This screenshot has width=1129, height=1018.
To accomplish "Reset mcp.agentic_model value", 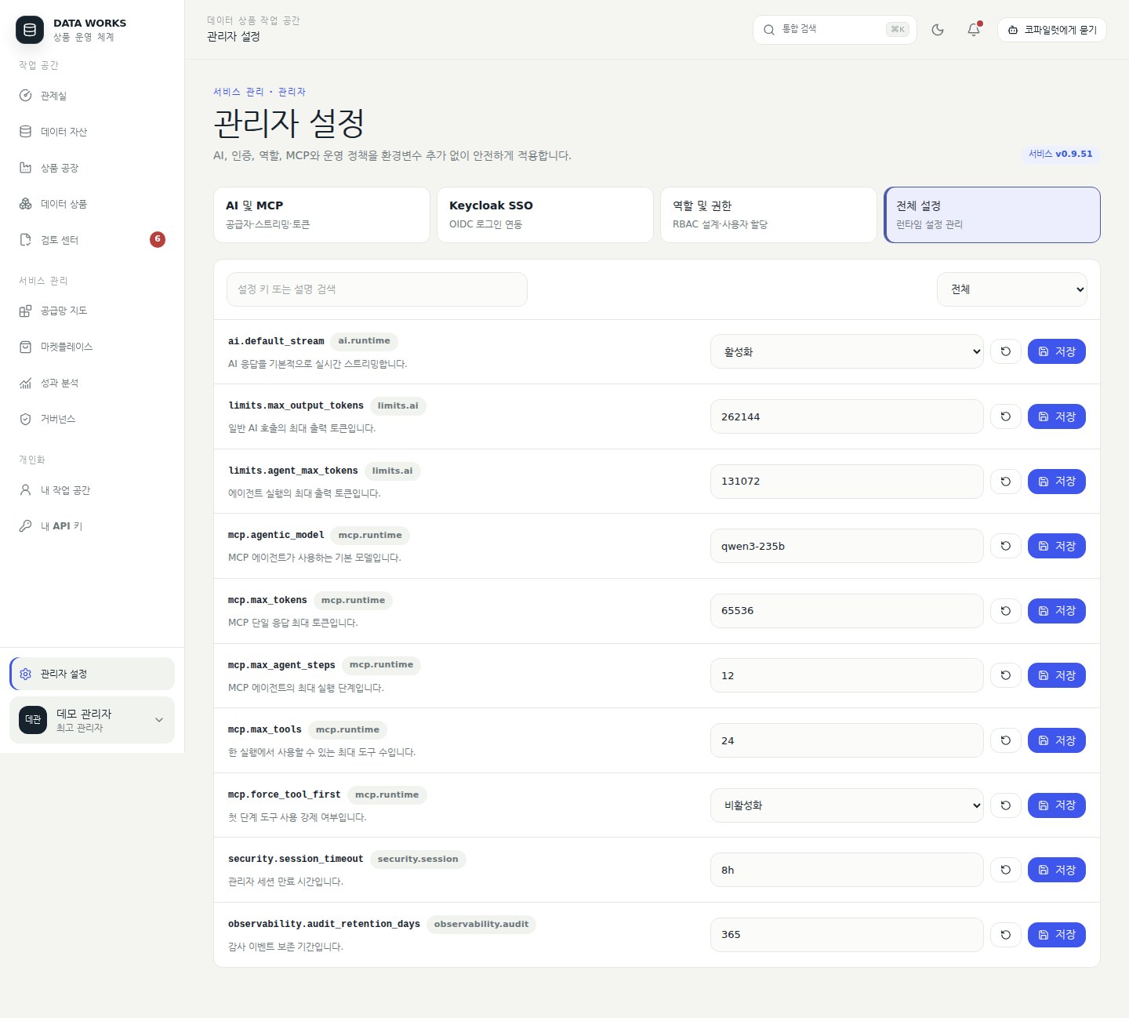I will pyautogui.click(x=1006, y=546).
